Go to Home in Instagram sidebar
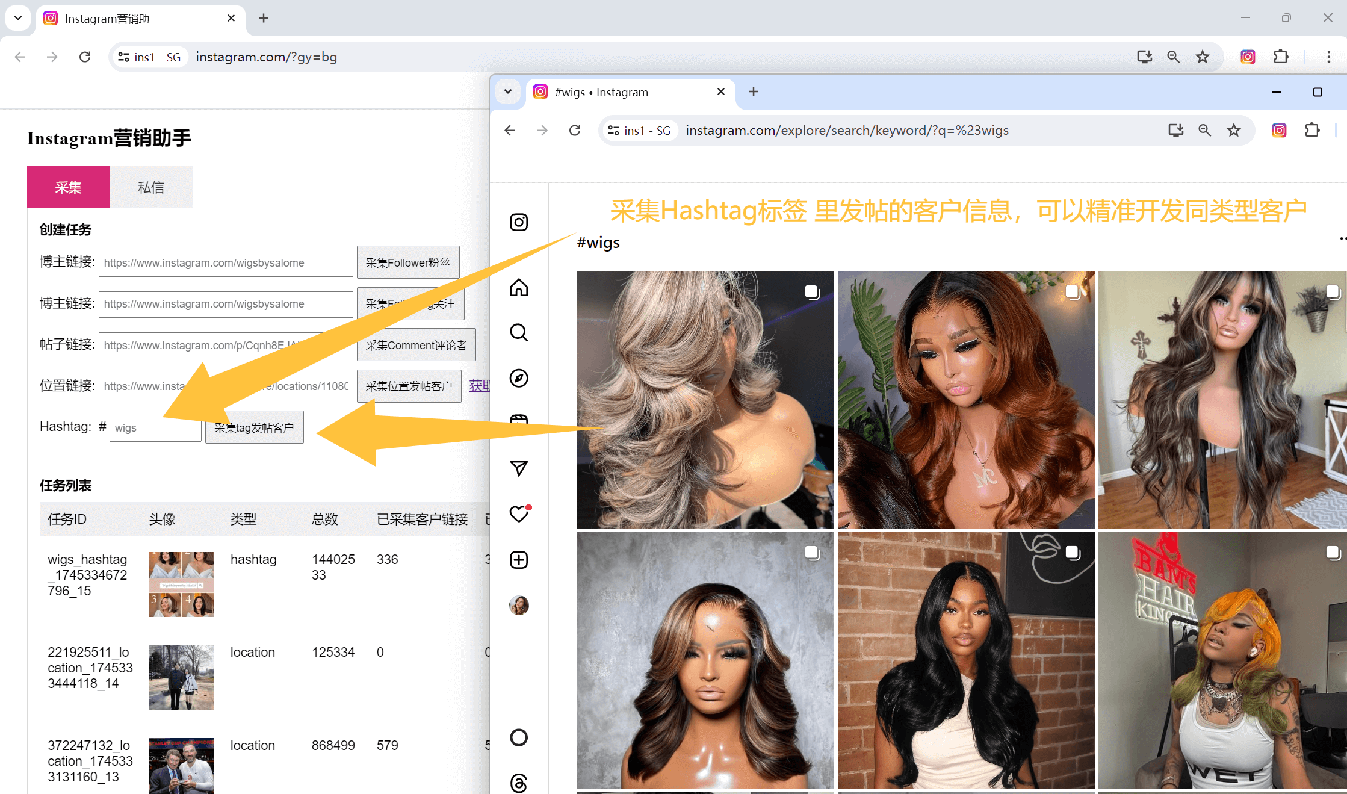Viewport: 1347px width, 794px height. 519,287
